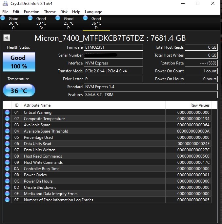Click status orb for Error Information Log Entries

click(7, 200)
